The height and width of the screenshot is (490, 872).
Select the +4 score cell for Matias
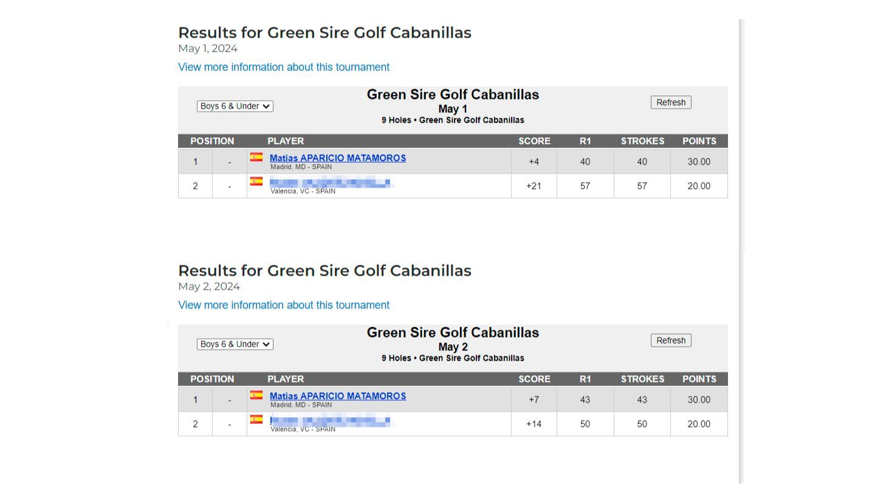(x=534, y=162)
